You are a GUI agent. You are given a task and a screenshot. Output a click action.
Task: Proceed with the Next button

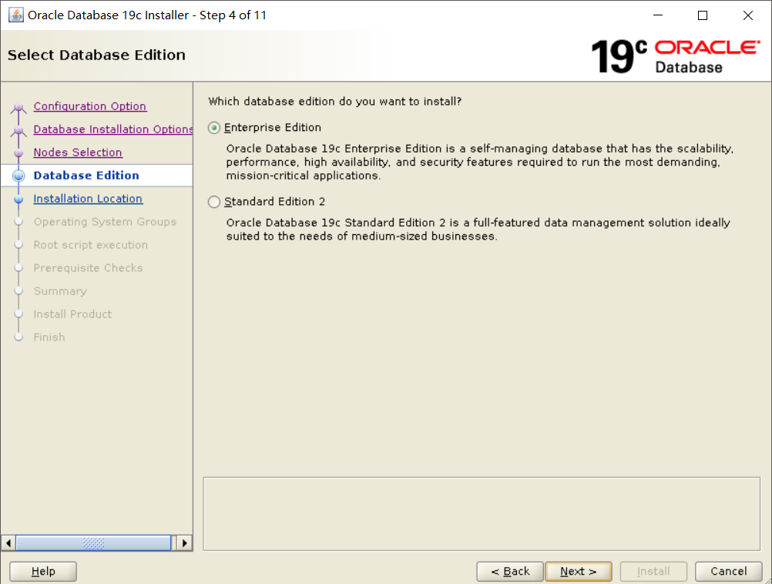point(579,571)
